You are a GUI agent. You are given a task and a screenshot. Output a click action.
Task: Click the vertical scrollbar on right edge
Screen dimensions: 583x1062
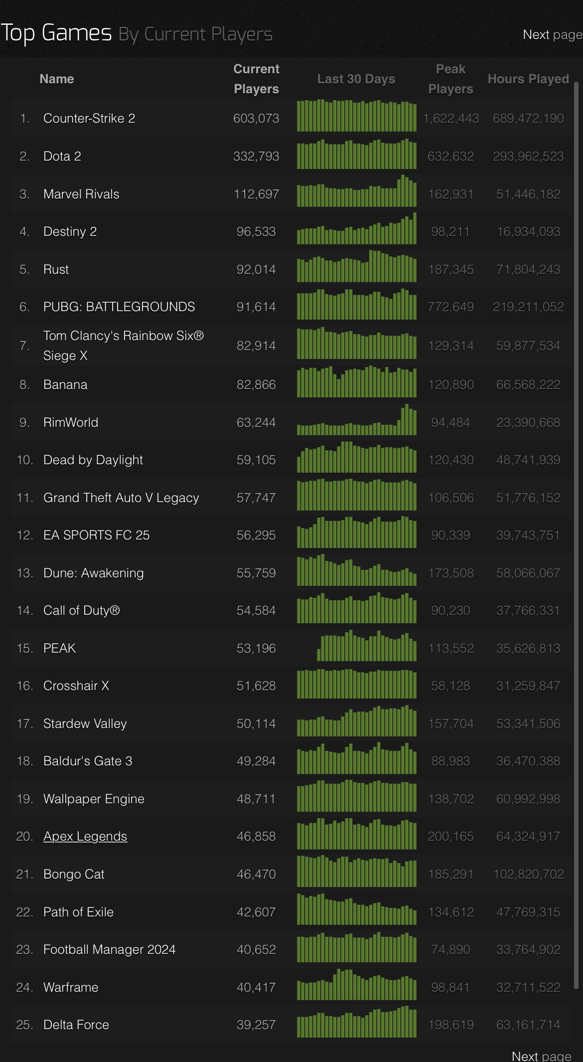(x=576, y=536)
